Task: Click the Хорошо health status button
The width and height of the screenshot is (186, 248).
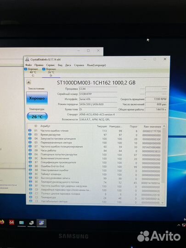Action: coord(37,98)
